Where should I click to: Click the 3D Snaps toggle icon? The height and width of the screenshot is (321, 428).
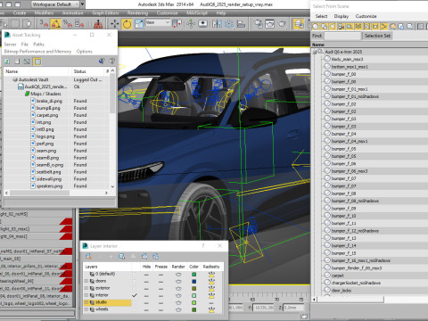pos(44,24)
